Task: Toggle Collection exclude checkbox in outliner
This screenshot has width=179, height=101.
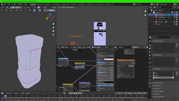Action: click(172, 12)
